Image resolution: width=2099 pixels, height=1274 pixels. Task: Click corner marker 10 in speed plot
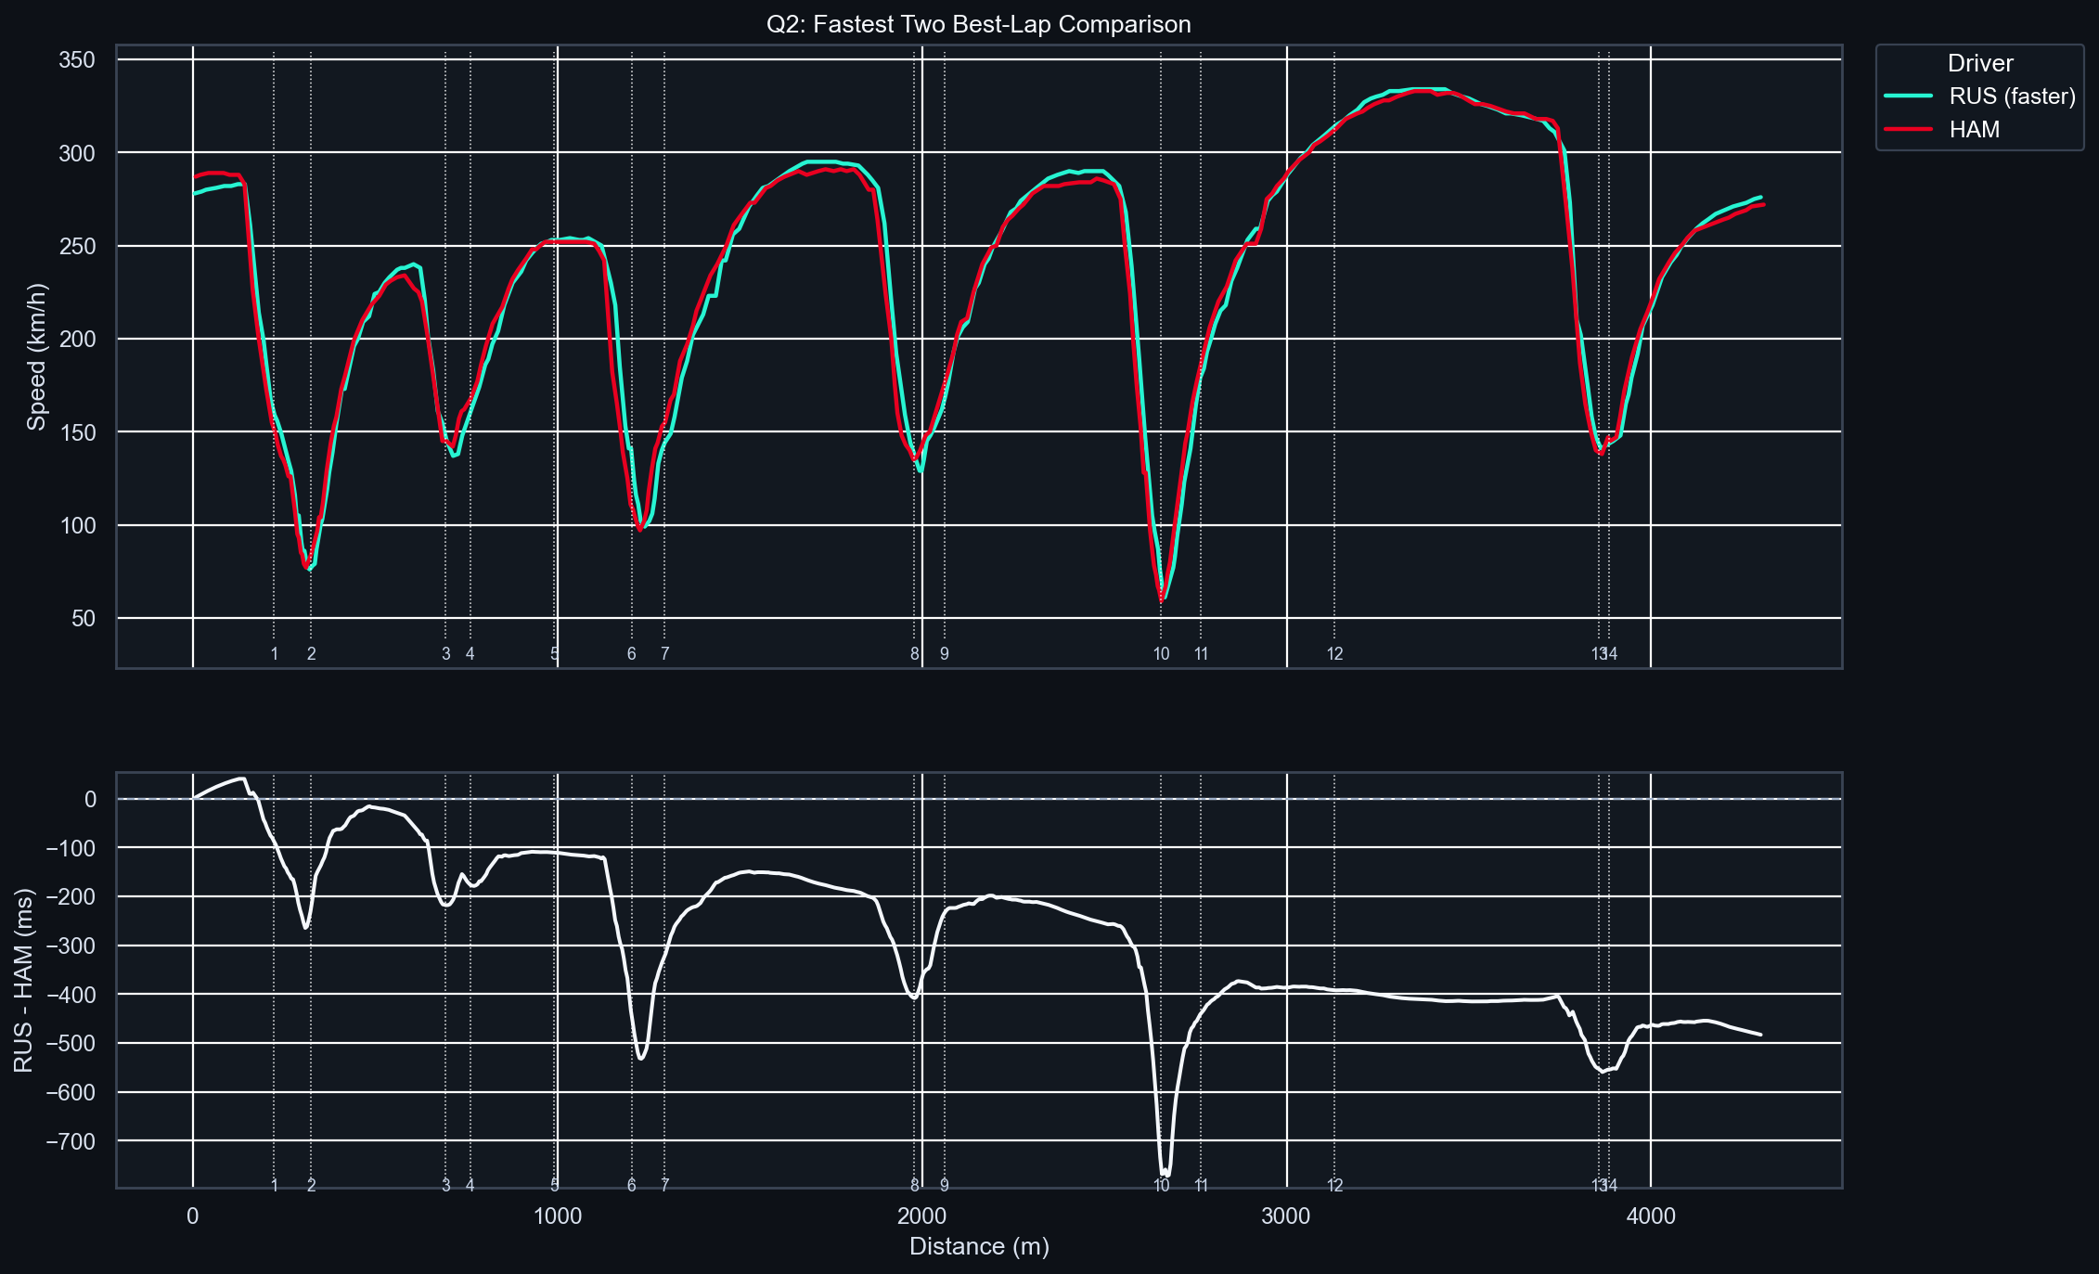(x=1161, y=654)
